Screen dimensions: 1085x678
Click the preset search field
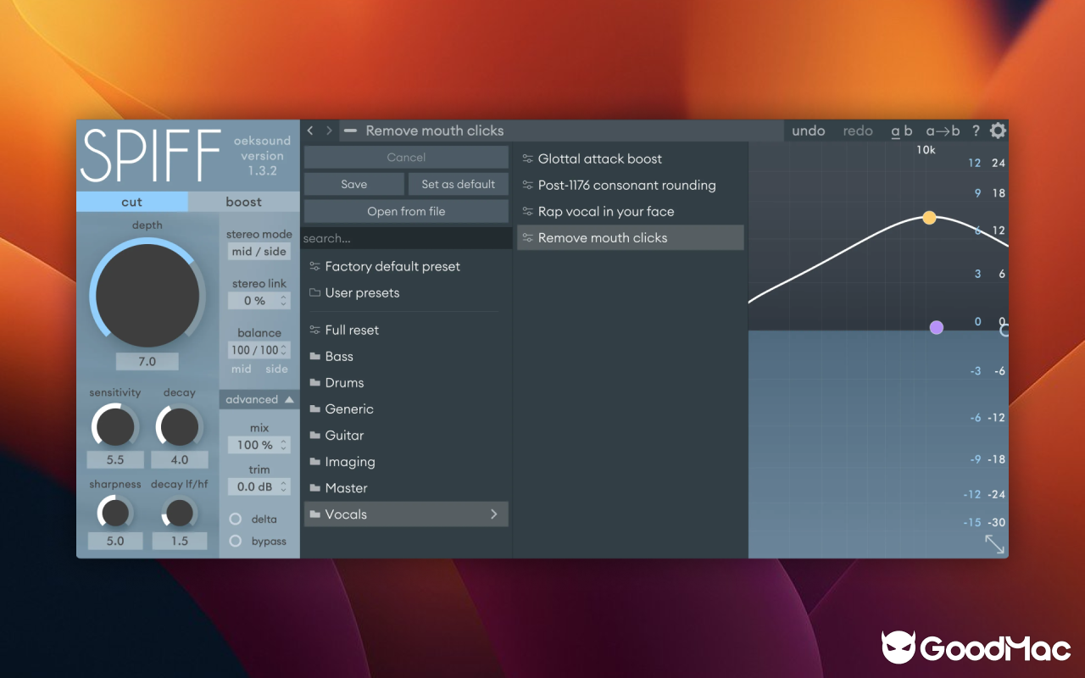[406, 238]
